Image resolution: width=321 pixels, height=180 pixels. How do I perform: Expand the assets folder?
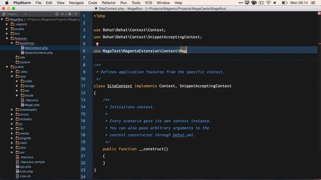(x=7, y=29)
